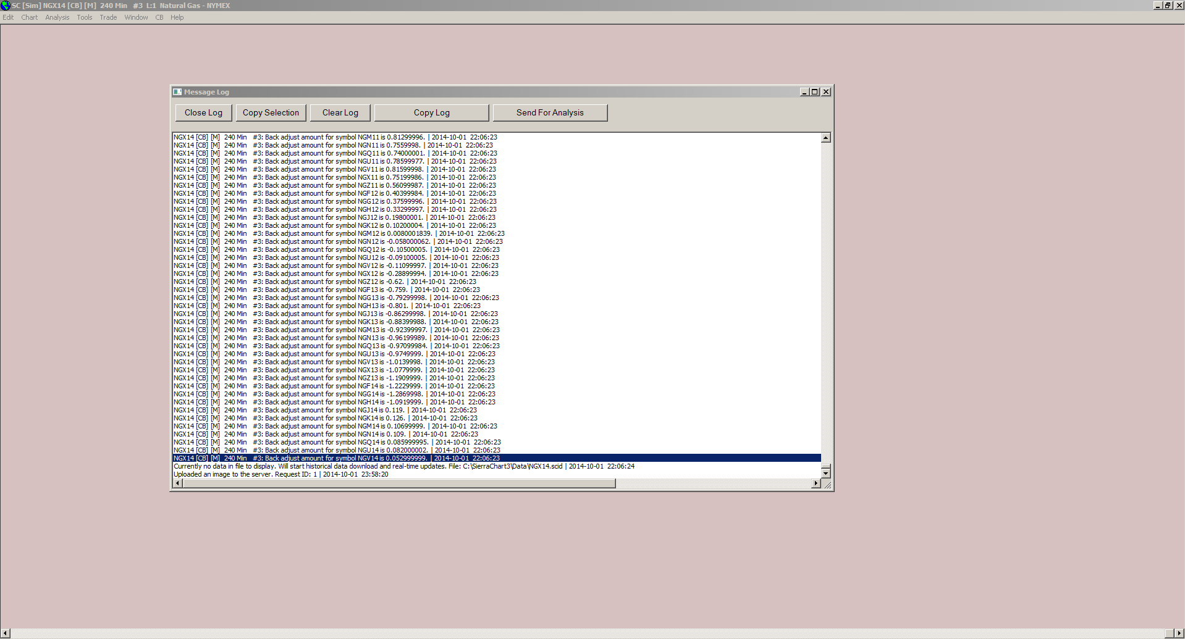
Task: Click the log's horizontal scroll right arrow
Action: coord(816,483)
